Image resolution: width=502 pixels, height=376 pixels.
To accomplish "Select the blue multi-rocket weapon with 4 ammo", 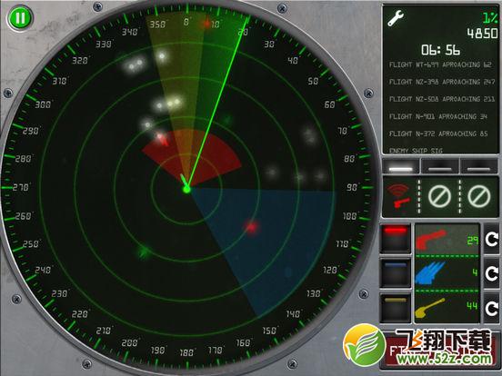I will pos(447,273).
